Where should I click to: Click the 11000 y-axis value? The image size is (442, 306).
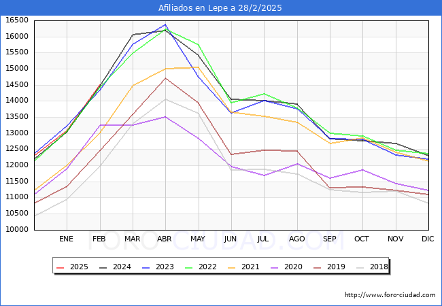coord(17,197)
